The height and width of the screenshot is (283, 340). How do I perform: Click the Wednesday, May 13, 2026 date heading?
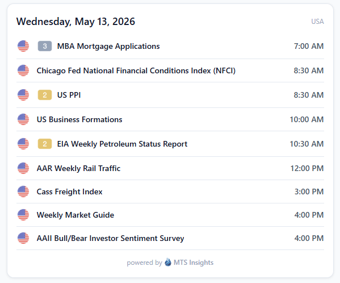pos(75,22)
